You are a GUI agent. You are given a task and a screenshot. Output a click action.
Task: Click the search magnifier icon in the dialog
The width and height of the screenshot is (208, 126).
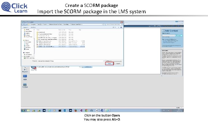pyautogui.click(x=122, y=25)
